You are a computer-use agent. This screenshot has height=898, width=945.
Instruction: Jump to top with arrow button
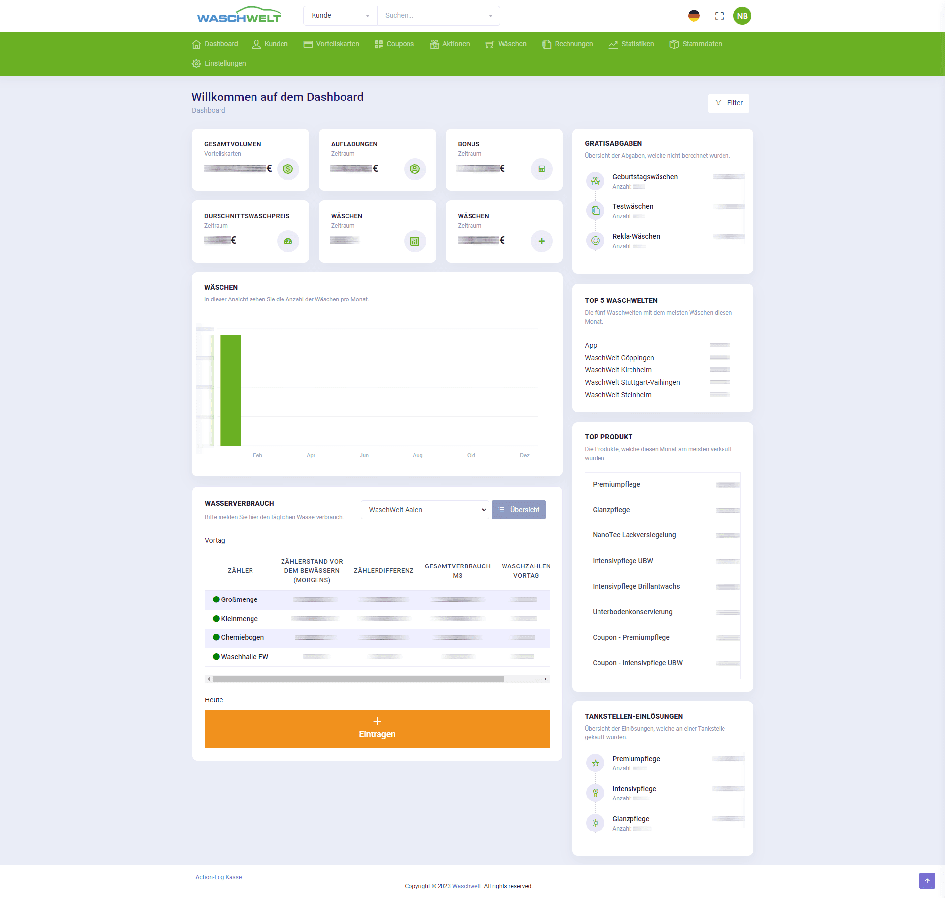(927, 881)
